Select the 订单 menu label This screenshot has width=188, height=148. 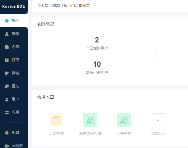click(x=16, y=60)
